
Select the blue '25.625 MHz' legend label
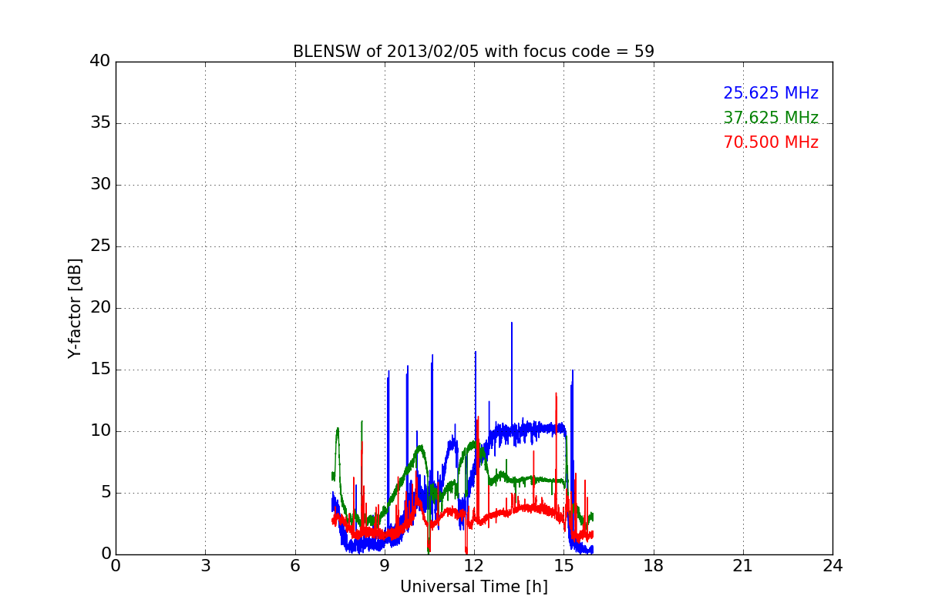point(771,93)
